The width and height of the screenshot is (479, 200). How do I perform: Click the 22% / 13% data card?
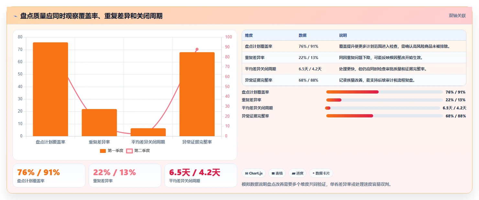[125, 175]
